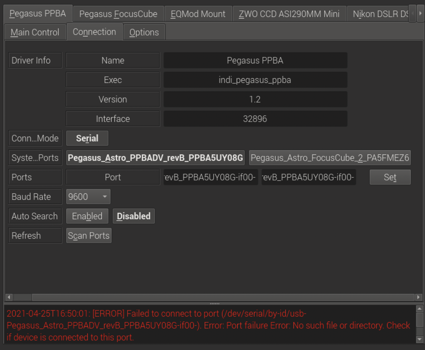Select Disabled for Auto Search
The image size is (425, 350).
(134, 216)
